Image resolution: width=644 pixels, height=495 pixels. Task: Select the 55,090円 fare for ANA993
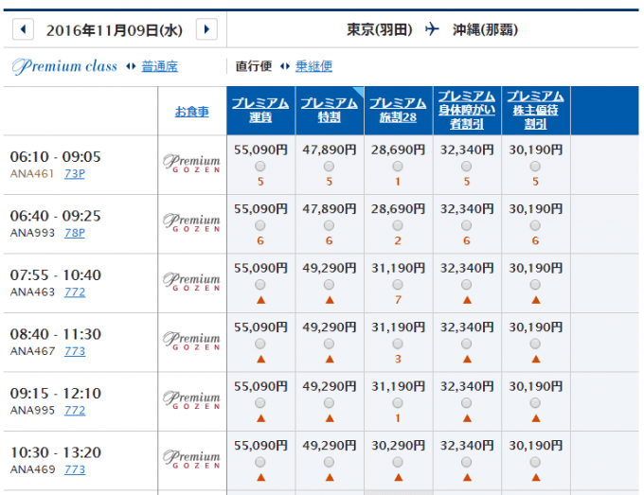coord(260,225)
